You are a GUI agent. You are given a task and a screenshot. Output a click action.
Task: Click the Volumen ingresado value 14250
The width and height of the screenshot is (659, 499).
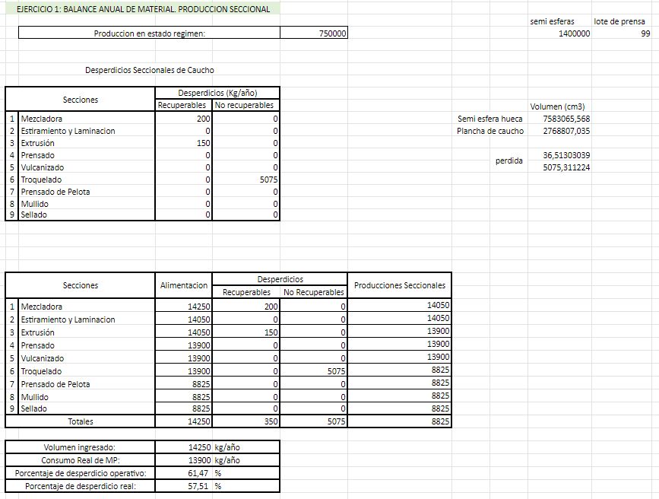[184, 447]
